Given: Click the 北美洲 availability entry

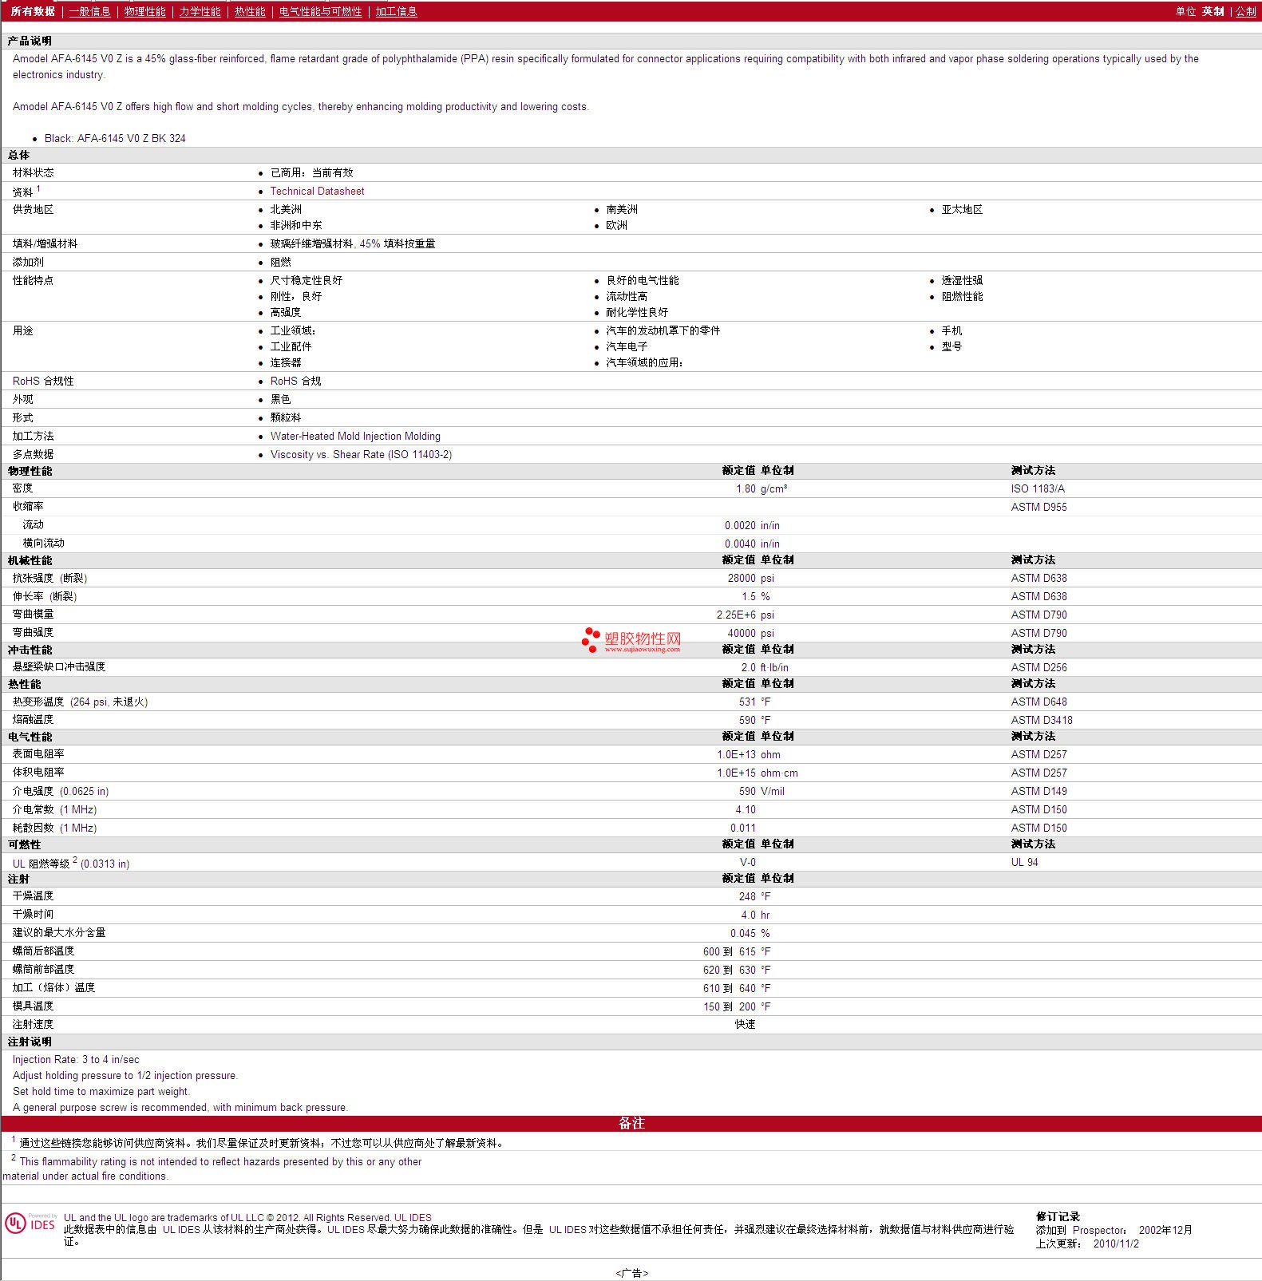Looking at the screenshot, I should coord(286,210).
